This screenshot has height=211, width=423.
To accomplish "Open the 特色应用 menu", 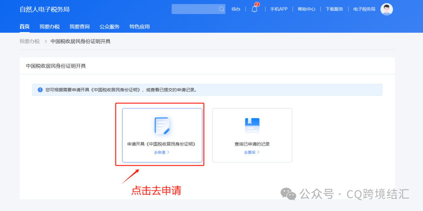I will coord(139,27).
